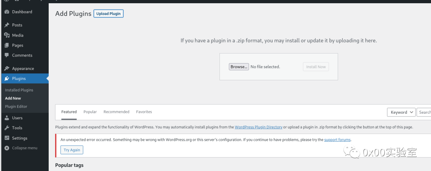Switch to the Recommended tab

click(x=116, y=112)
